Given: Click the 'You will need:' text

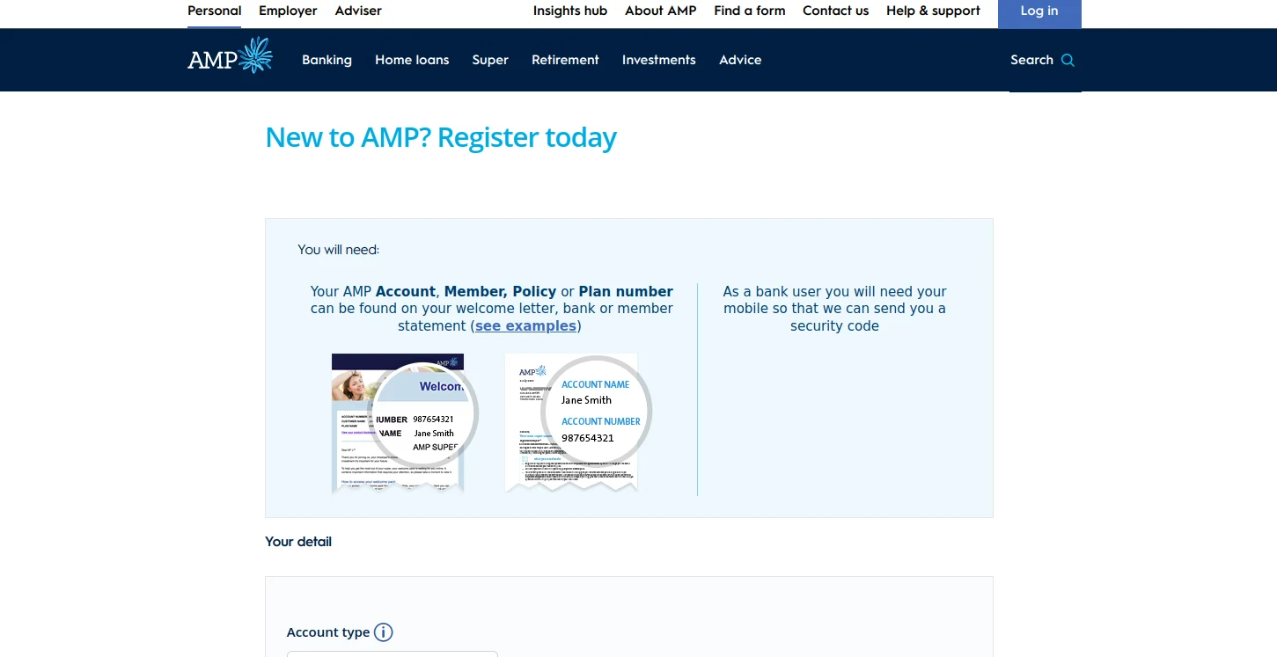Looking at the screenshot, I should pyautogui.click(x=338, y=250).
